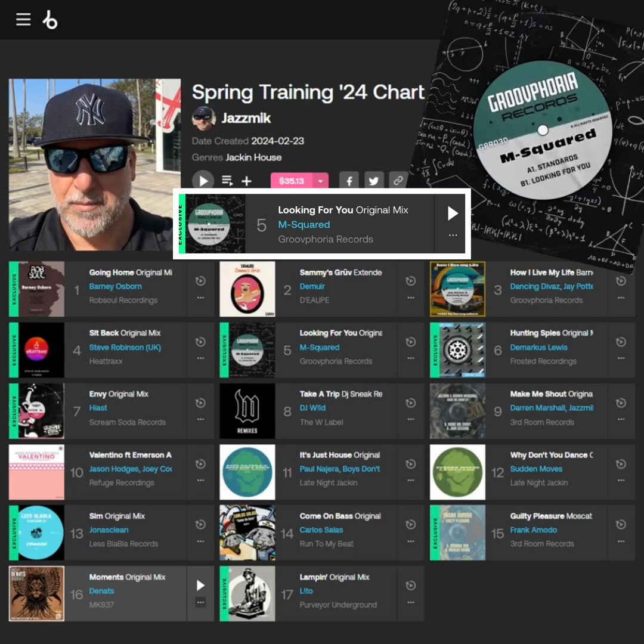This screenshot has height=644, width=644.
Task: Open artist Demuir
Action: 312,286
